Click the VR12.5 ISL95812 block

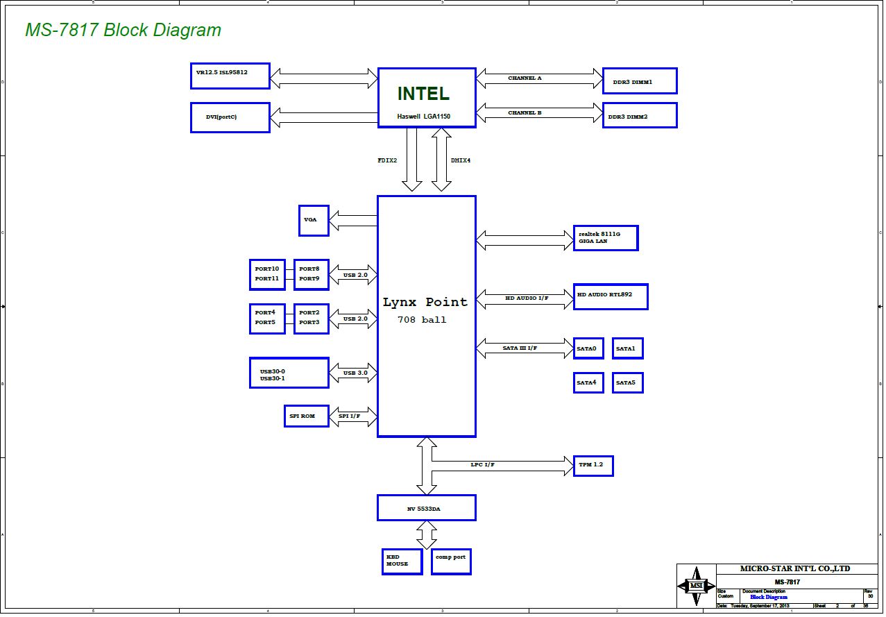[230, 76]
